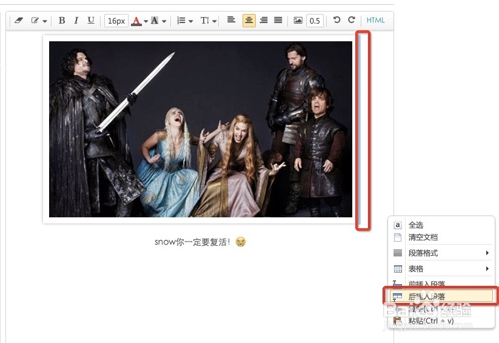Screen dimensions: 499x343
Task: Open the list style dropdown arrow
Action: 190,21
